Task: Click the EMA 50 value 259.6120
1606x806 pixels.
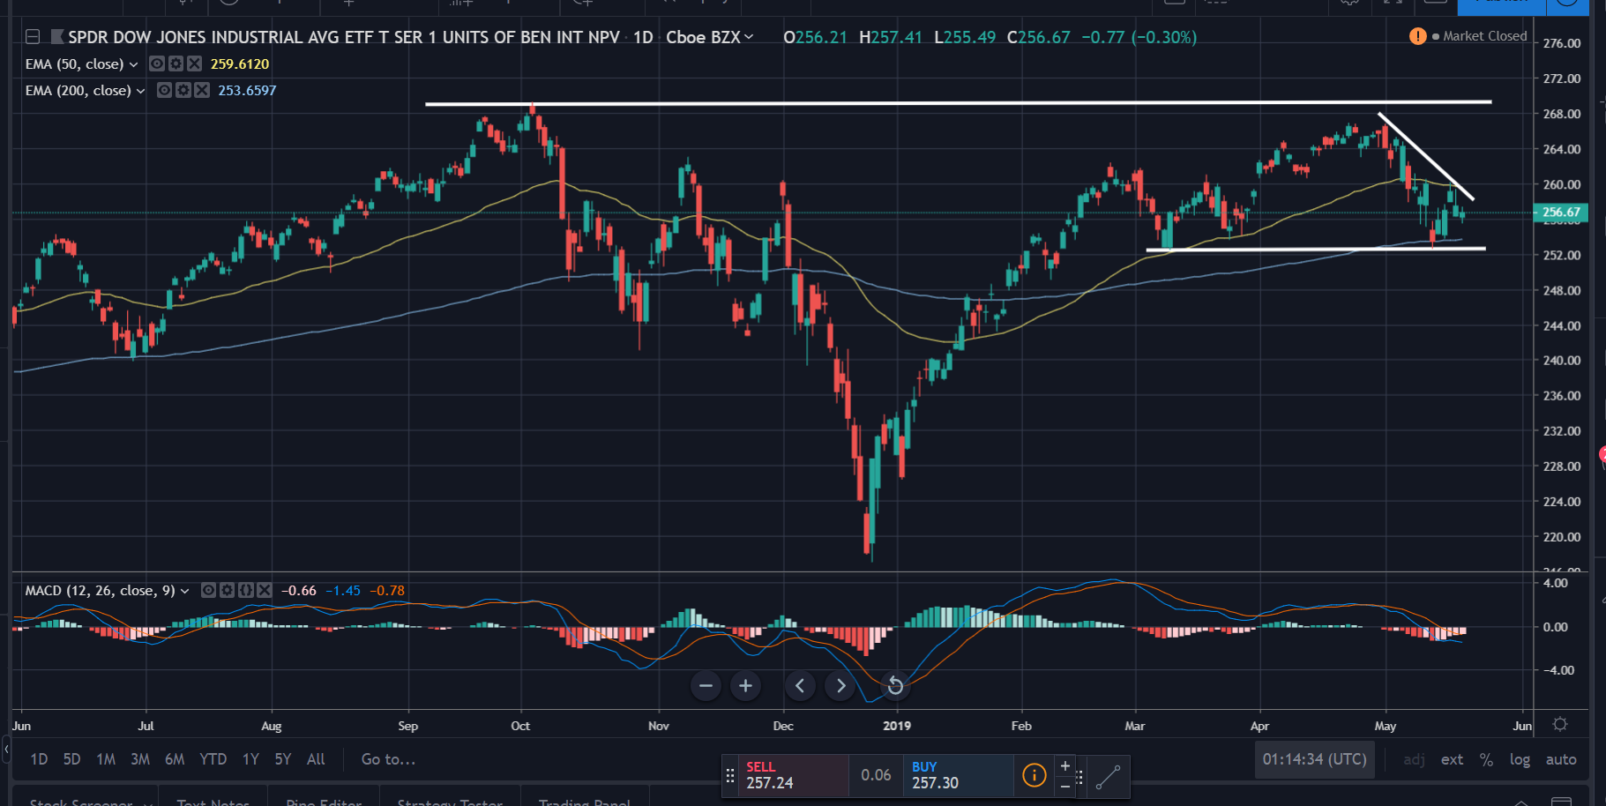Action: click(240, 64)
